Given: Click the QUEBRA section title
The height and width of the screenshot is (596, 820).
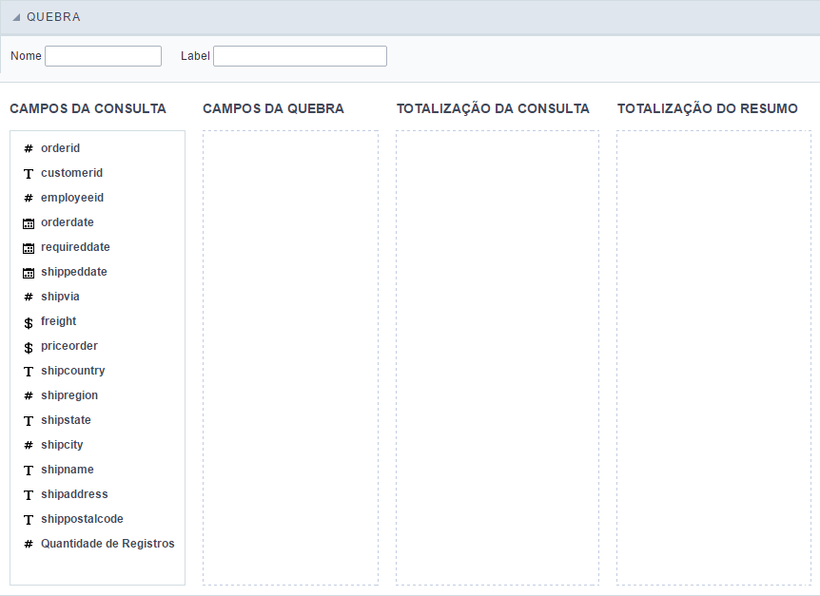Looking at the screenshot, I should click(x=53, y=17).
